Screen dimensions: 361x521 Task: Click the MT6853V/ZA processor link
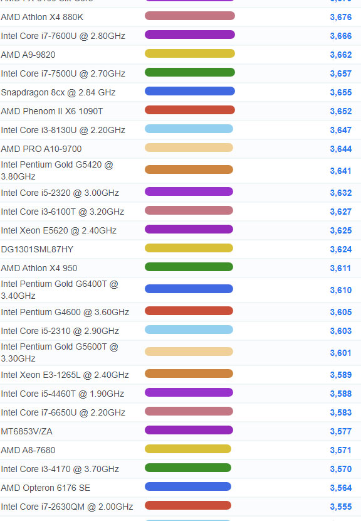click(x=26, y=432)
